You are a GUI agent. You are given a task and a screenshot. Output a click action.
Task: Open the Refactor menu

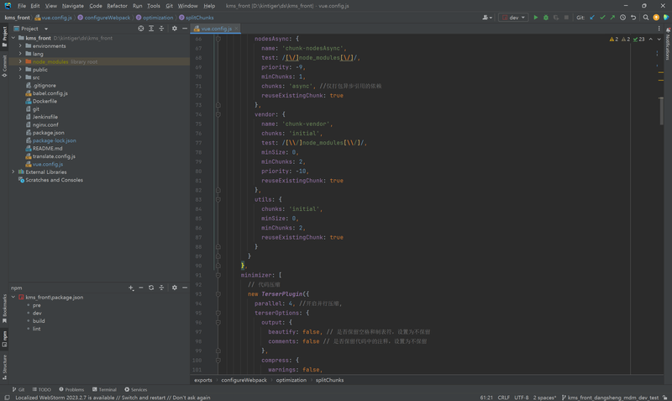[x=118, y=6]
